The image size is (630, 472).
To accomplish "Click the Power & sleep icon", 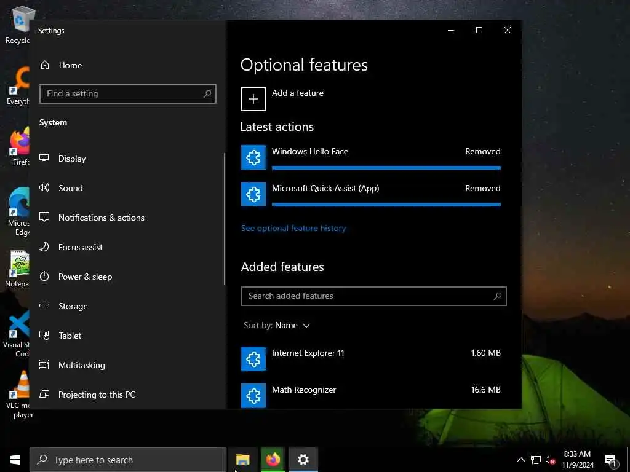I will pos(44,276).
